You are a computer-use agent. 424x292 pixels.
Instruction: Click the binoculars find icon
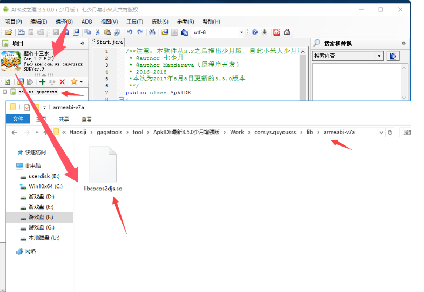(152, 32)
